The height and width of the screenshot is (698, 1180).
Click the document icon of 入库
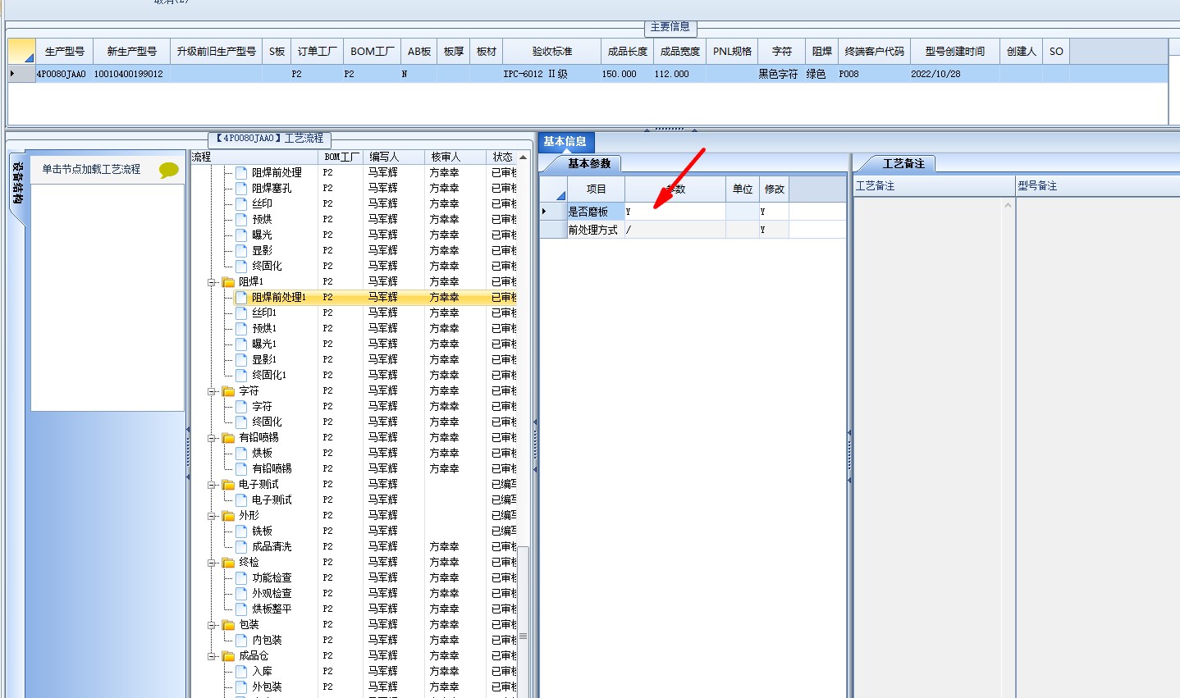pos(241,672)
